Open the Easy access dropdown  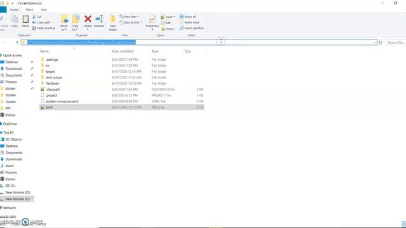(131, 23)
